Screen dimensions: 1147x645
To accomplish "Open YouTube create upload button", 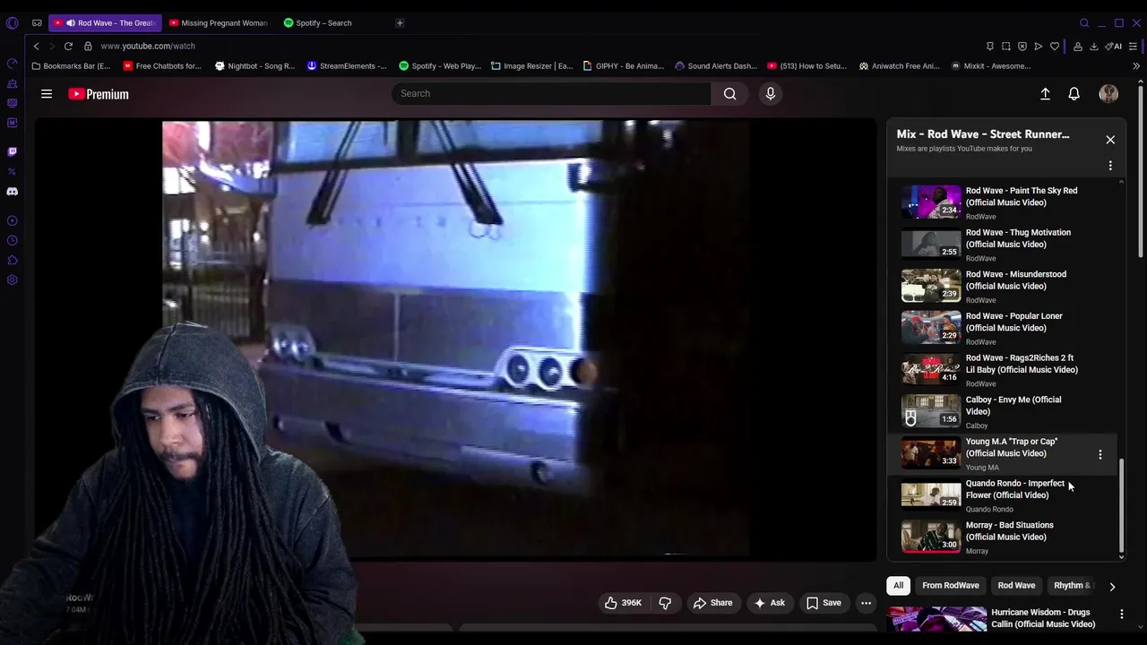I will click(1045, 94).
